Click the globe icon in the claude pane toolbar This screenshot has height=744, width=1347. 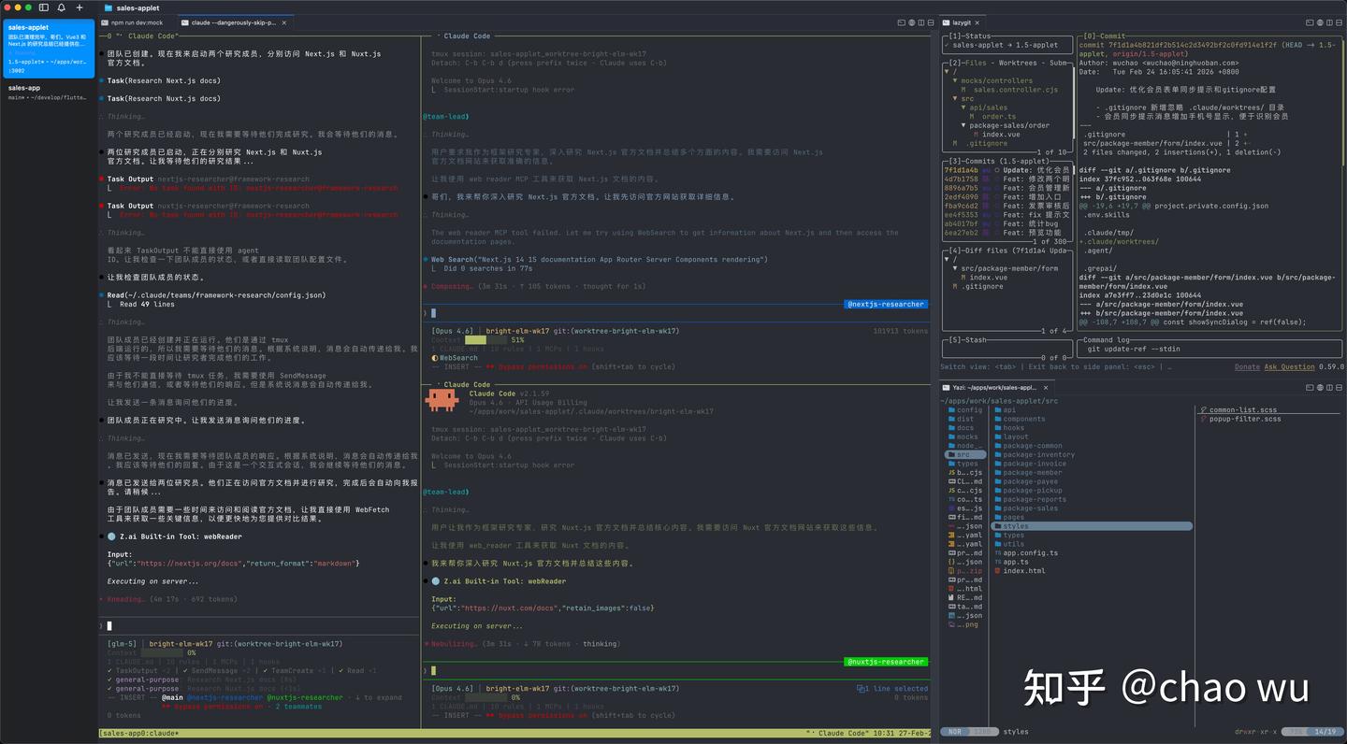[911, 22]
